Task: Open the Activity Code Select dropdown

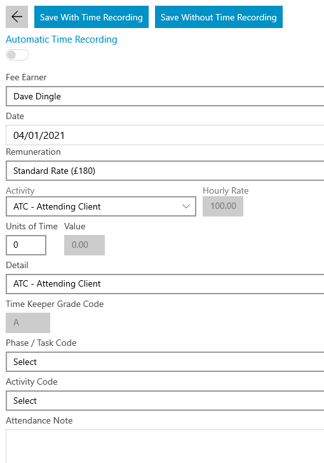Action: tap(165, 401)
